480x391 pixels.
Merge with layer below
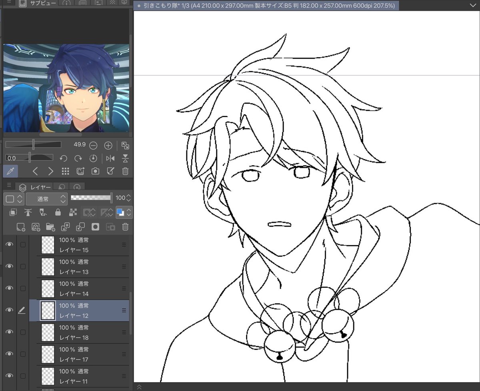coord(80,227)
